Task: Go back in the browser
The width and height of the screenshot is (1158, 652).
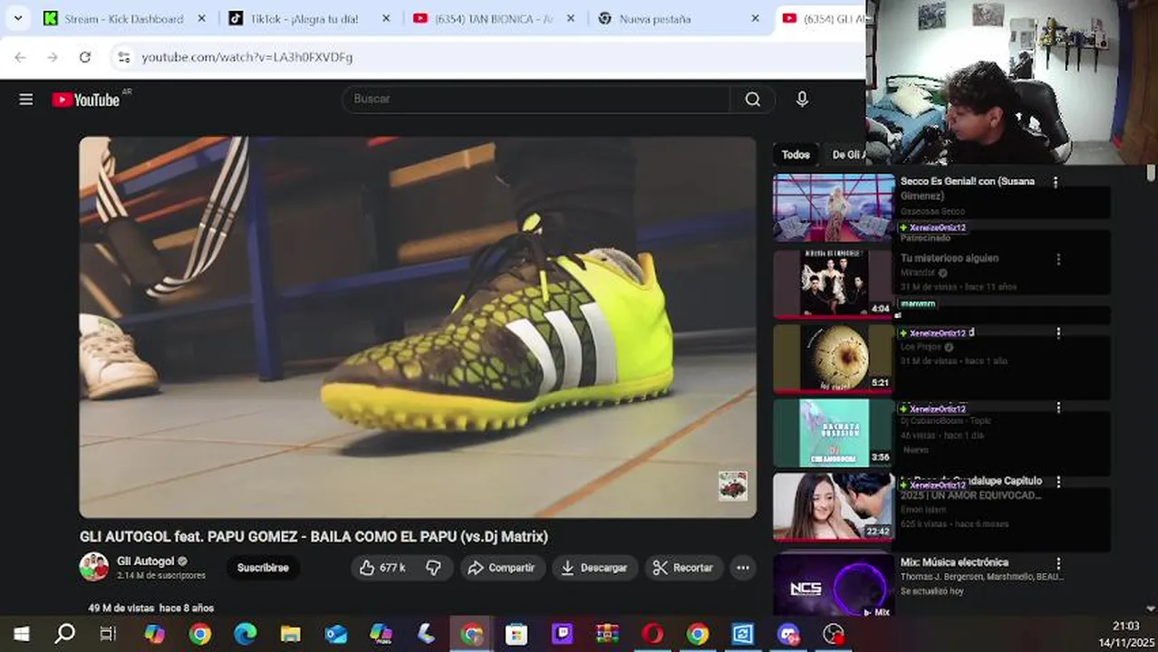Action: (x=20, y=57)
